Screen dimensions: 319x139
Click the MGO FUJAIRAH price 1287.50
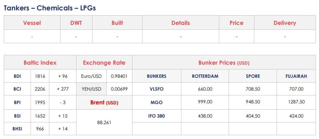click(x=296, y=102)
